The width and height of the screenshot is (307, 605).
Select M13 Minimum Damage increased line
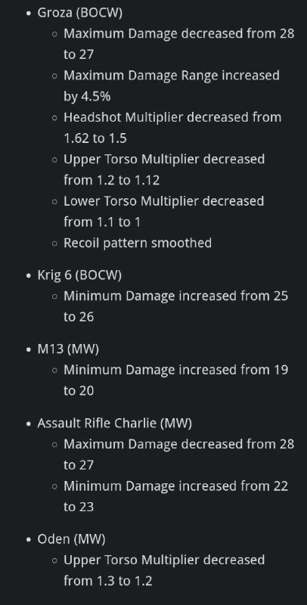coord(176,380)
